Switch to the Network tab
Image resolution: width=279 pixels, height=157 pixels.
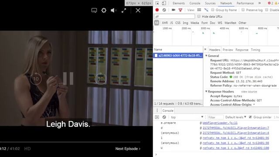tap(226, 3)
